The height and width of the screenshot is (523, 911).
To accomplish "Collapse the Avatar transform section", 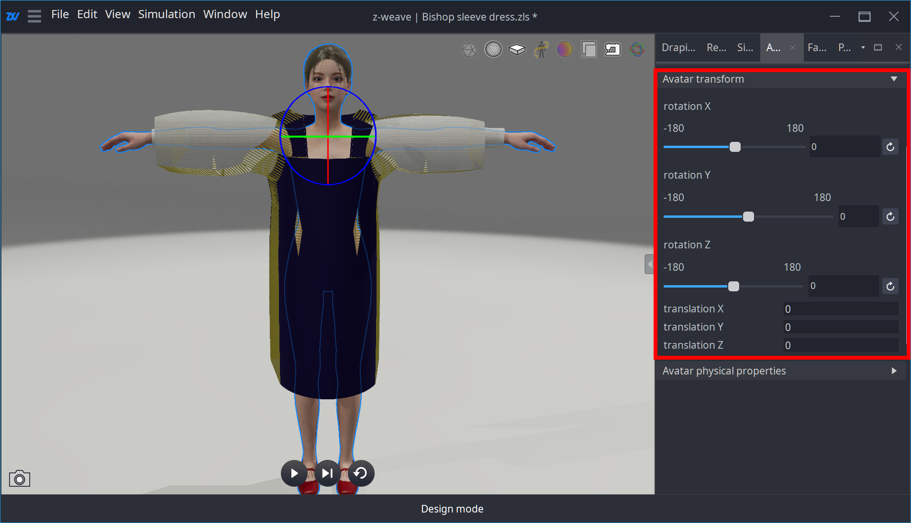I will pyautogui.click(x=894, y=79).
